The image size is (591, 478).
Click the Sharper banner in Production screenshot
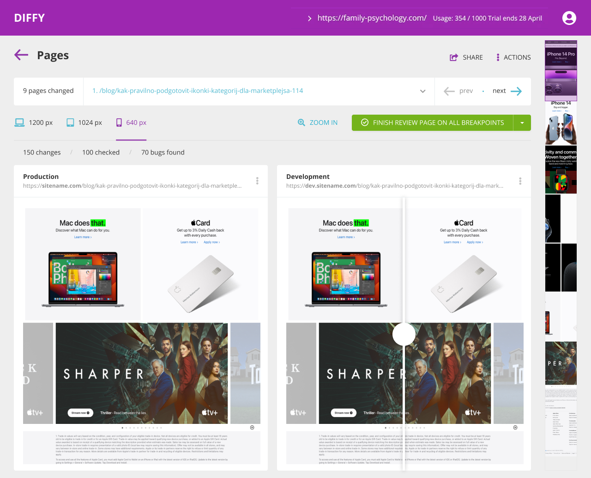[142, 373]
